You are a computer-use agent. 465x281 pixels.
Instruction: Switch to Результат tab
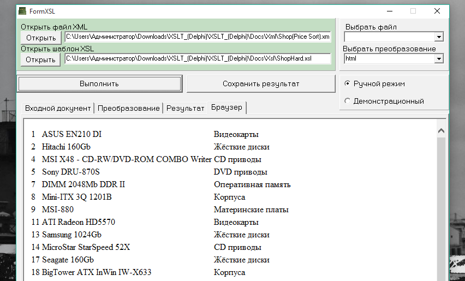(x=186, y=108)
